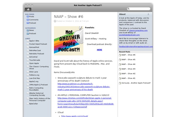176x117 pixels.
Task: Open the pocketsizedpodcast.com link
Action: tap(129, 35)
